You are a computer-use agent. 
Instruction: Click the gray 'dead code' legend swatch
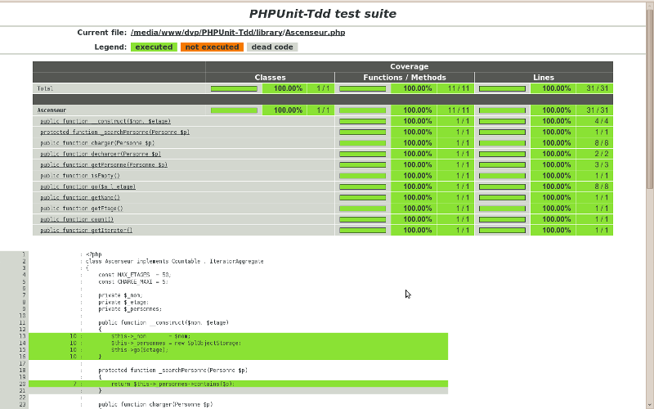pos(272,47)
